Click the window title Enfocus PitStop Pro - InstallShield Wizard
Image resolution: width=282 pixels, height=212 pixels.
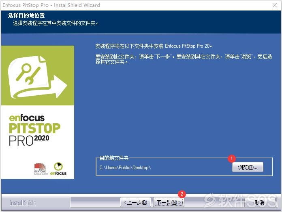pyautogui.click(x=51, y=5)
